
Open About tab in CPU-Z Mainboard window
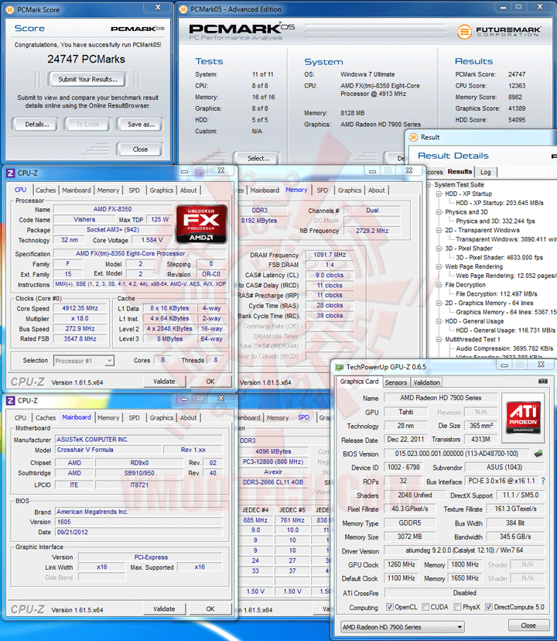pyautogui.click(x=189, y=418)
